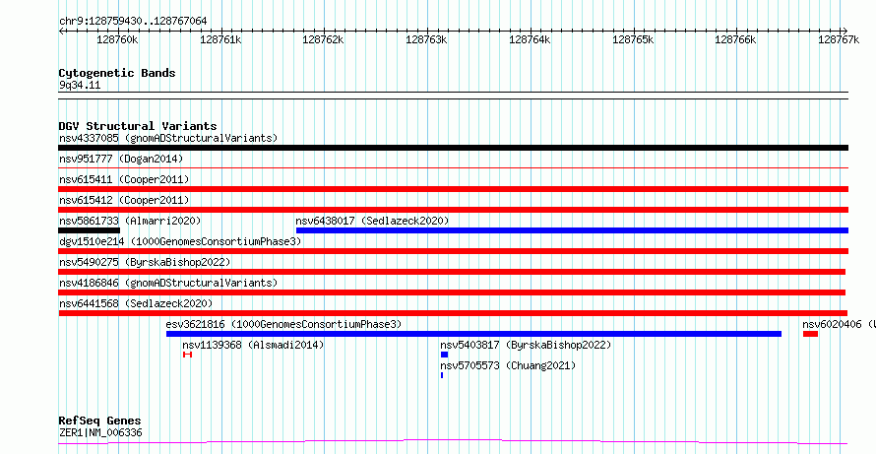876x454 pixels.
Task: Click nsv6438017 (Sedlazeck2020) label
Action: 372,221
